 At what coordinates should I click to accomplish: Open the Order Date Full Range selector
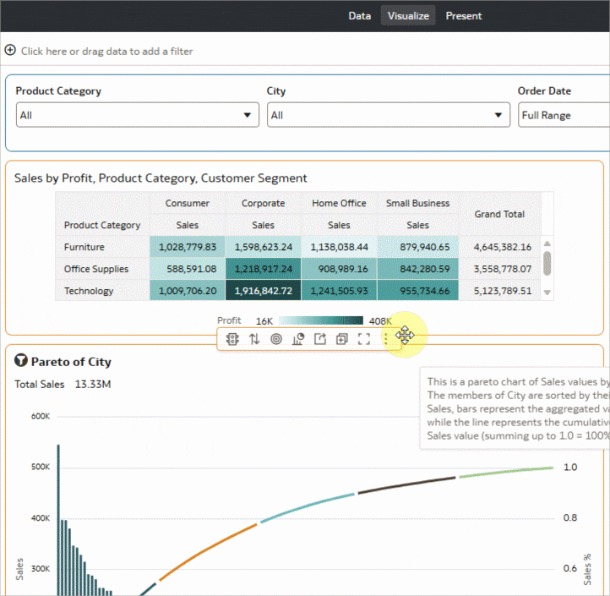point(563,115)
